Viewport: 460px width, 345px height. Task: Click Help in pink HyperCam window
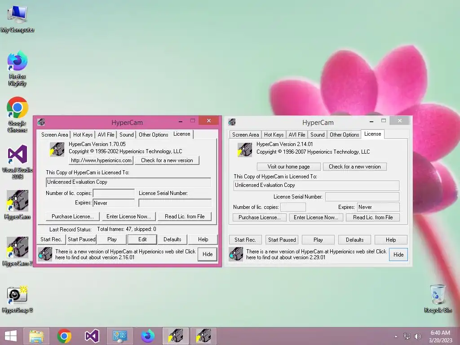click(x=203, y=239)
